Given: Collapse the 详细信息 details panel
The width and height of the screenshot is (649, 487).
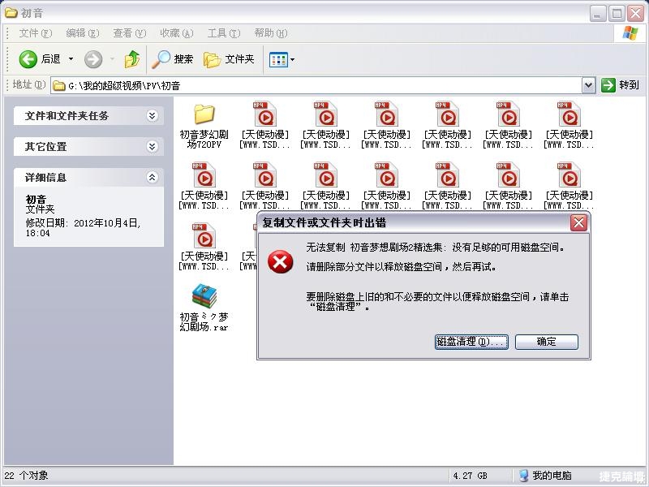Looking at the screenshot, I should tap(152, 177).
